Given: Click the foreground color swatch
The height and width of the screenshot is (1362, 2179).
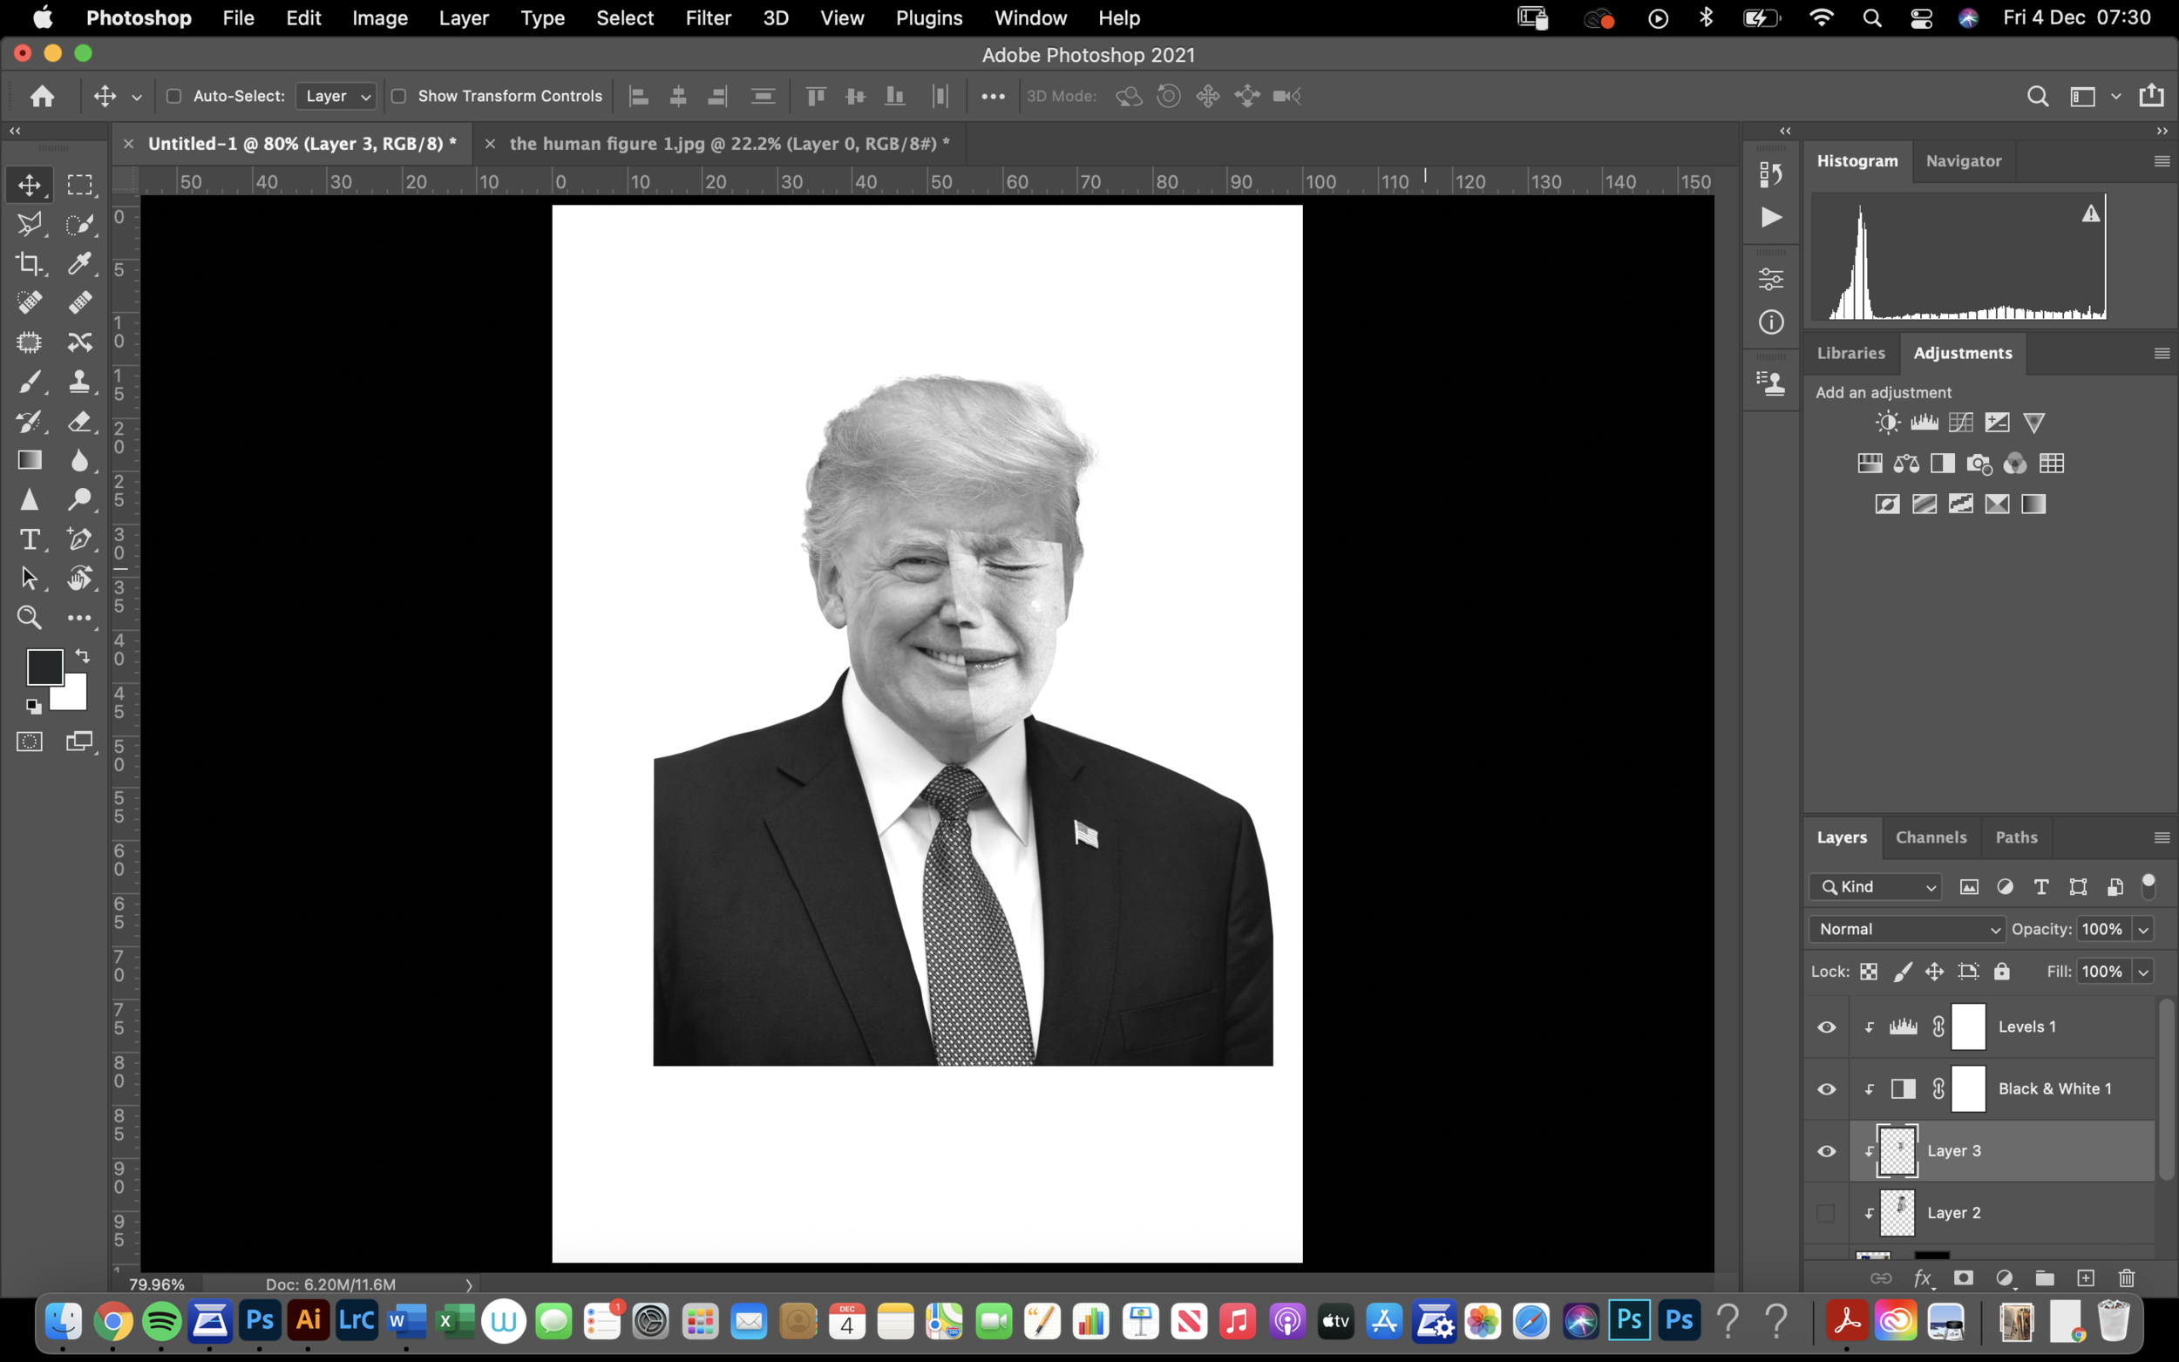Looking at the screenshot, I should (44, 667).
